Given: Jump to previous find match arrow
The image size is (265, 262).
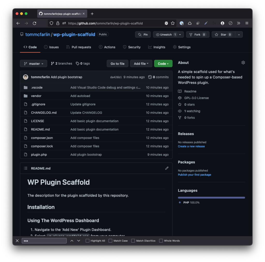Looking at the screenshot, I should (x=72, y=241).
